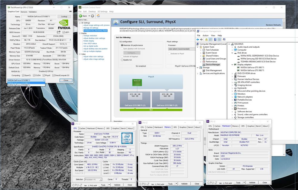298x190 pixels.
Task: Click the Close button in GPU-Z
Action: [66, 80]
